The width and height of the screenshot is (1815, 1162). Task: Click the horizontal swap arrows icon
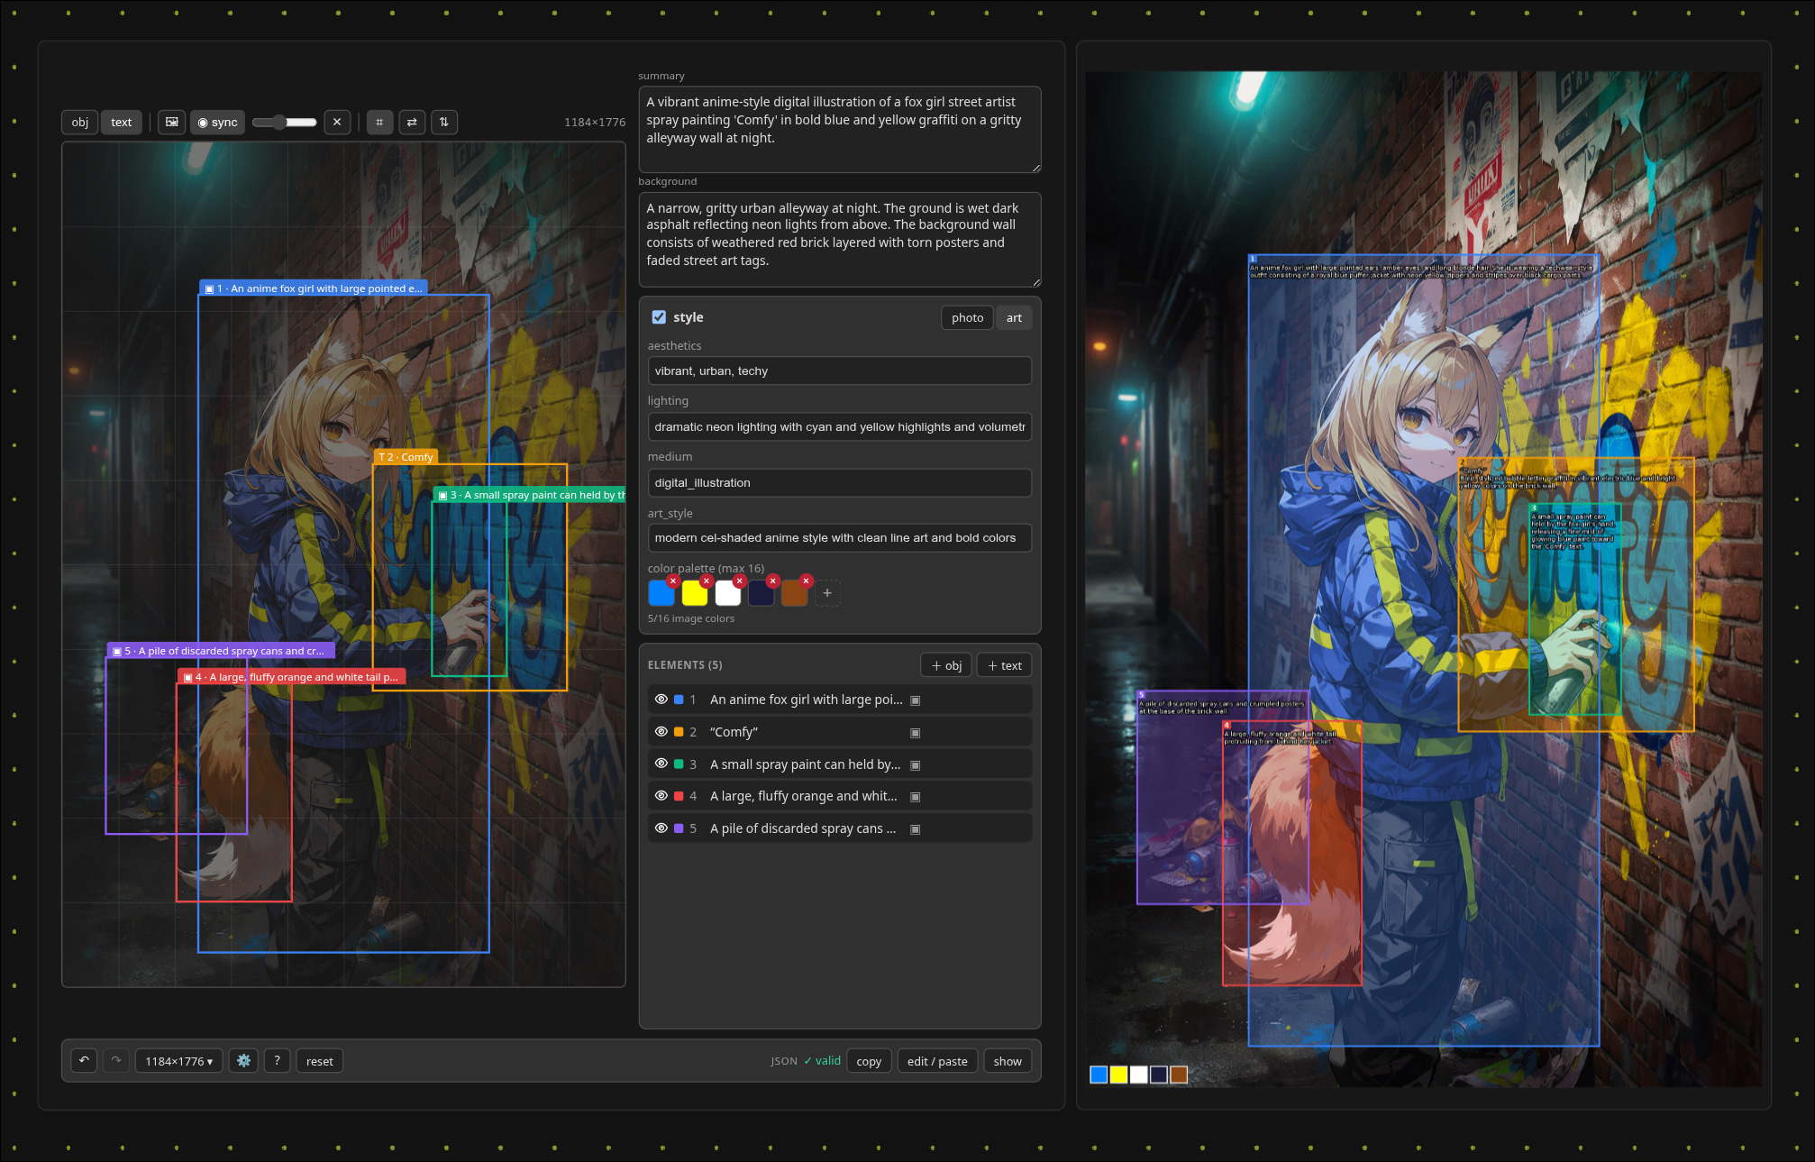(x=412, y=123)
